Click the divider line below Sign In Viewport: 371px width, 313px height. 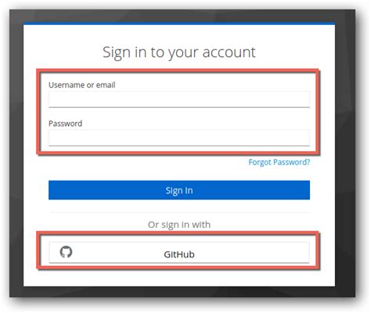click(179, 212)
